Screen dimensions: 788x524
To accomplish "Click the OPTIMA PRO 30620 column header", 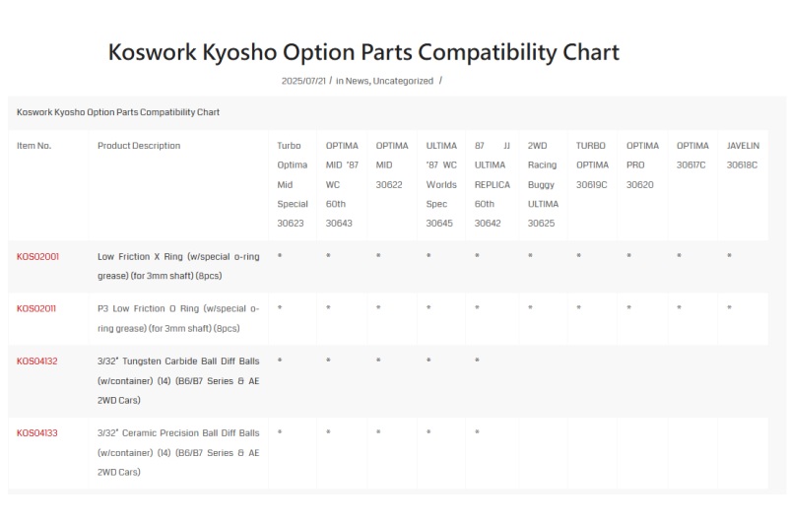I will click(x=642, y=164).
